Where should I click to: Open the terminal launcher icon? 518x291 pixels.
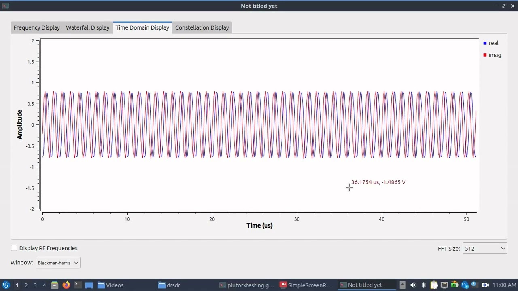pyautogui.click(x=78, y=285)
